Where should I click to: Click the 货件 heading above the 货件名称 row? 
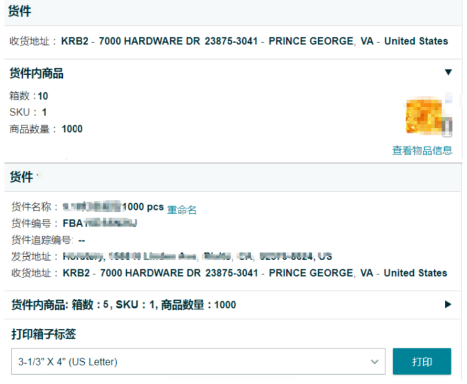22,177
